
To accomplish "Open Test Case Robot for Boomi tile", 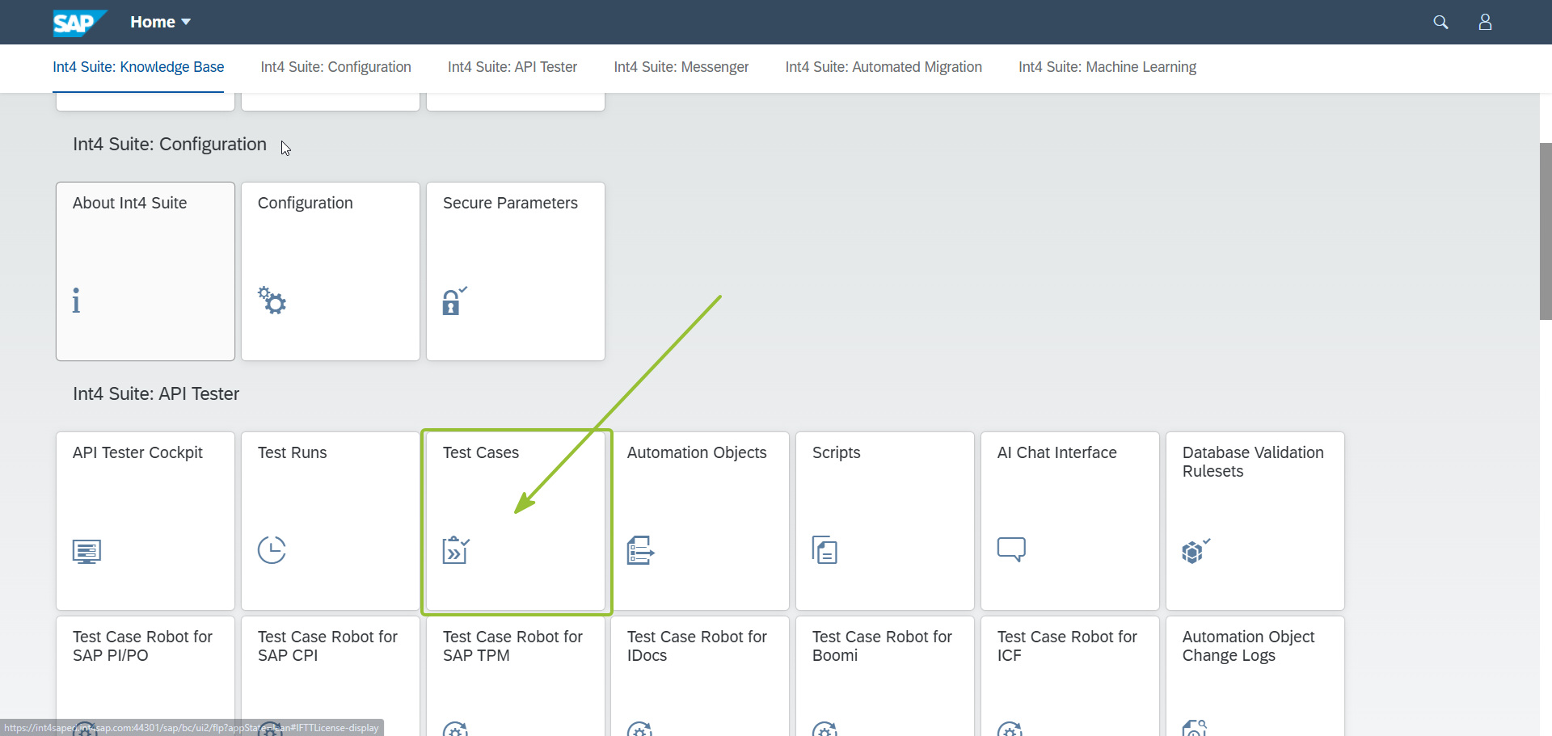I will tap(885, 675).
